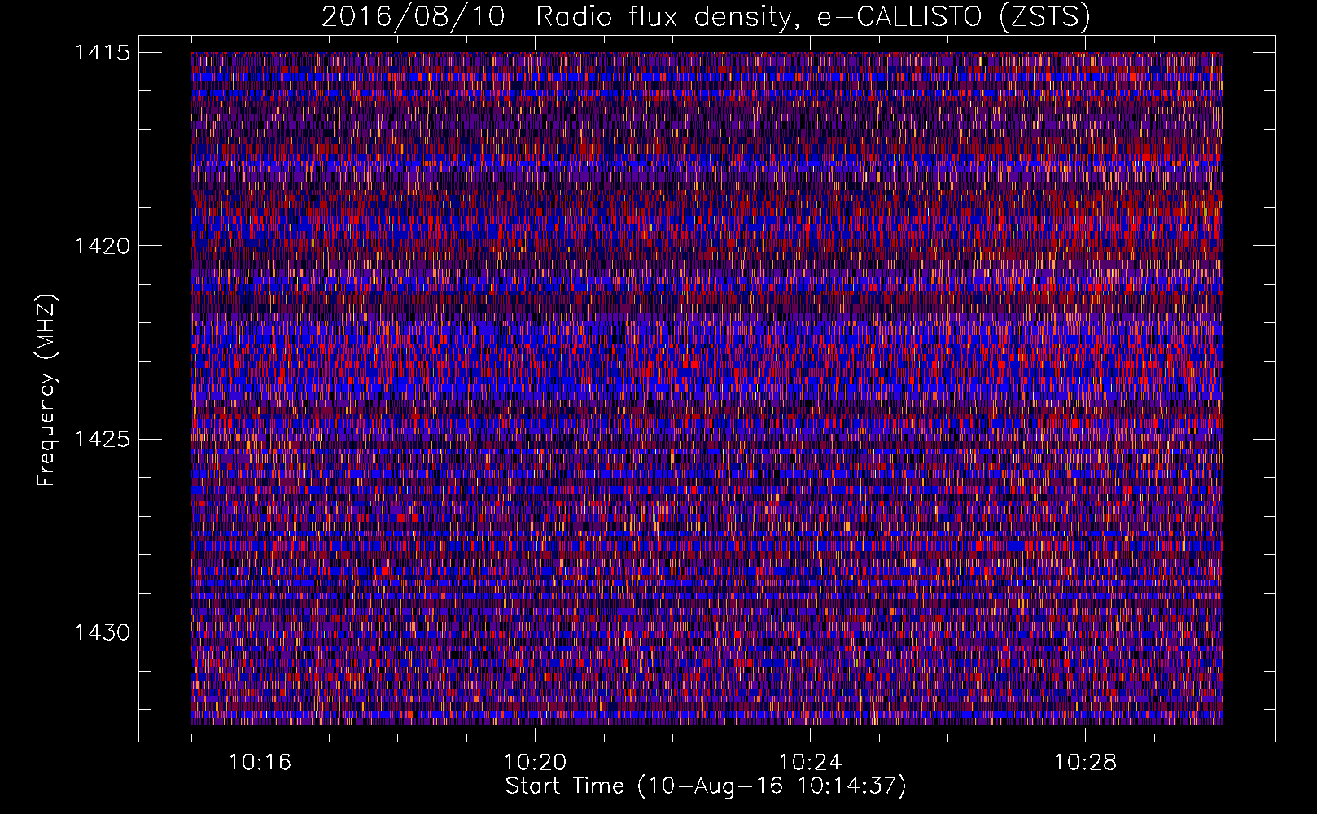
Task: Click the plot title '2016/08/10 Radio flux density, e-CALLISTO (ZSTS)'
Action: pyautogui.click(x=706, y=17)
